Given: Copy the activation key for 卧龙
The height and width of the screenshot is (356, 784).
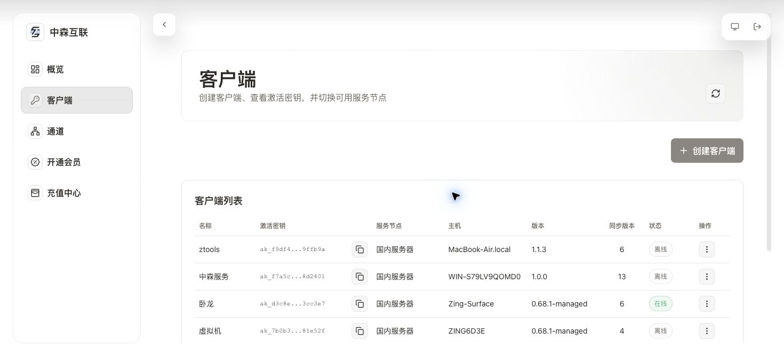Looking at the screenshot, I should pos(360,304).
